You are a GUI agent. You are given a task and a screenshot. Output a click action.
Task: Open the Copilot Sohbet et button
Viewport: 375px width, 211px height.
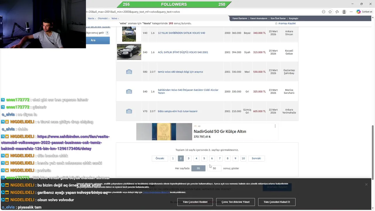click(364, 12)
